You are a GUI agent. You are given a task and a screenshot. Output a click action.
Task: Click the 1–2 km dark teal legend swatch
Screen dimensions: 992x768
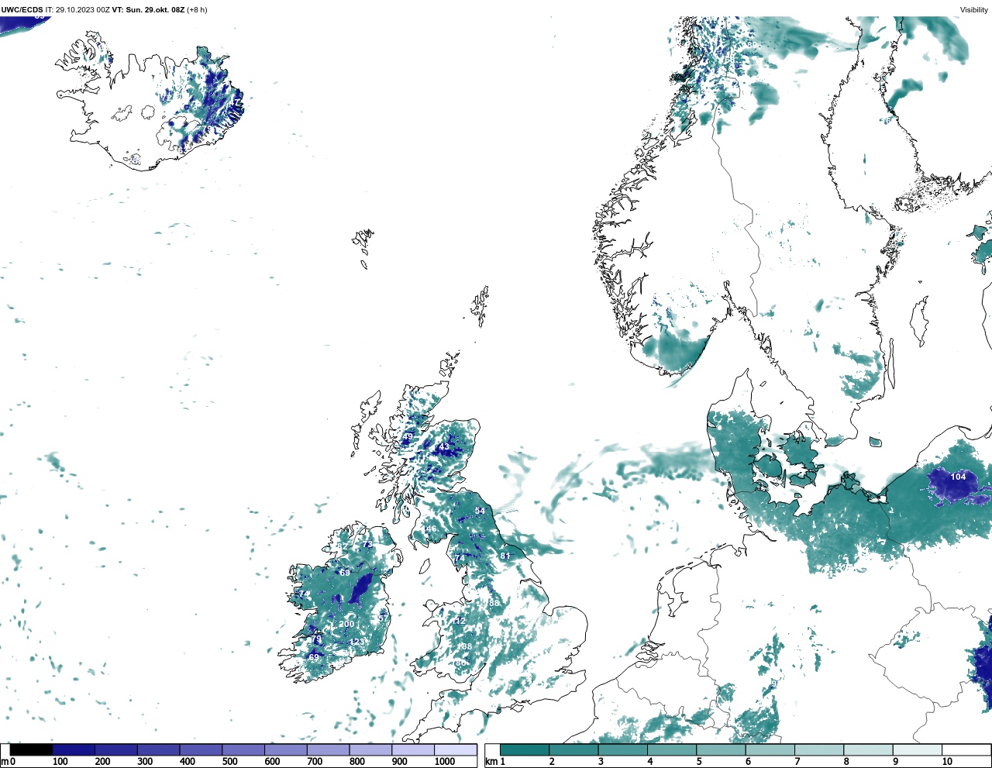pos(525,750)
